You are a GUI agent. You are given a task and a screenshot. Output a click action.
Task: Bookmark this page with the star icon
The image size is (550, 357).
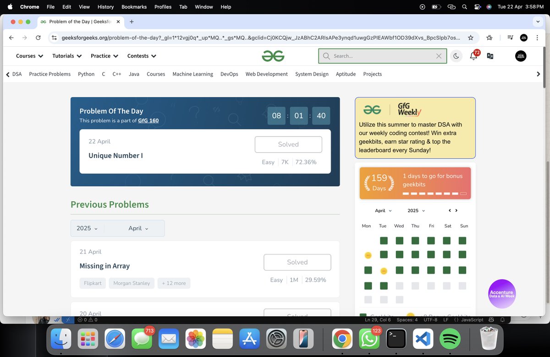coord(471,38)
